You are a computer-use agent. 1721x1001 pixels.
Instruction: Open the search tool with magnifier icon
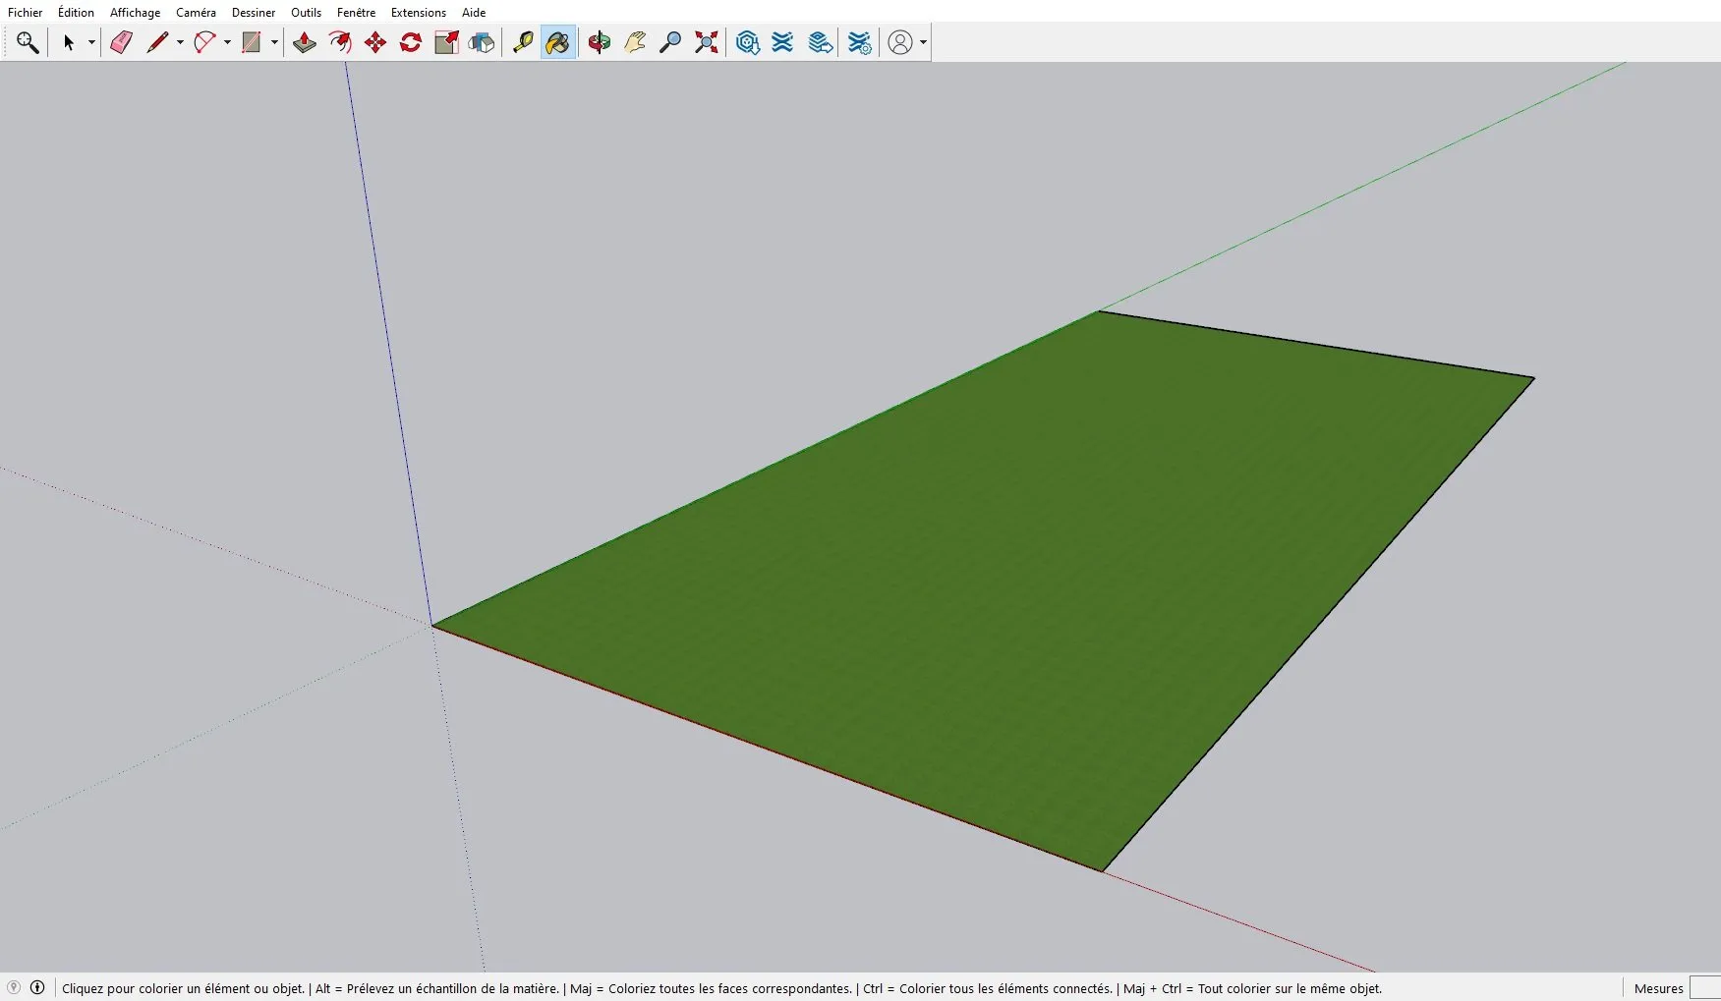point(28,42)
